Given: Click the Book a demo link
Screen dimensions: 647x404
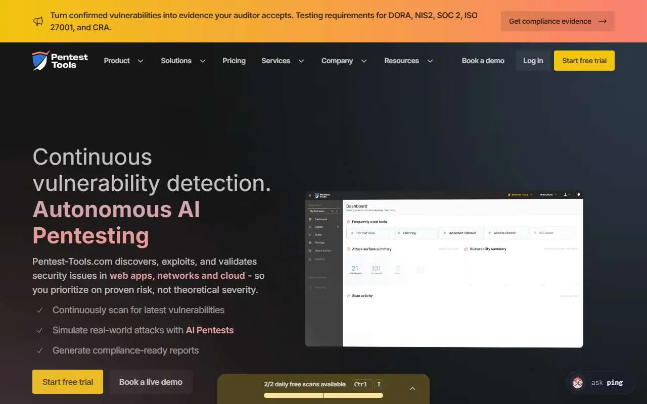Looking at the screenshot, I should coord(483,61).
